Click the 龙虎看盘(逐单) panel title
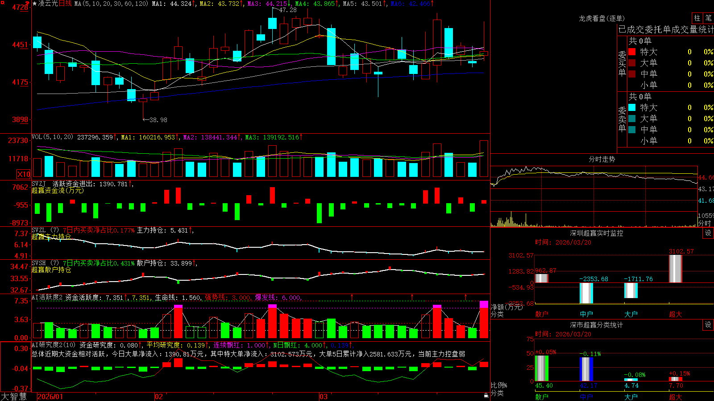Viewport: 714px width, 401px height. click(x=602, y=18)
